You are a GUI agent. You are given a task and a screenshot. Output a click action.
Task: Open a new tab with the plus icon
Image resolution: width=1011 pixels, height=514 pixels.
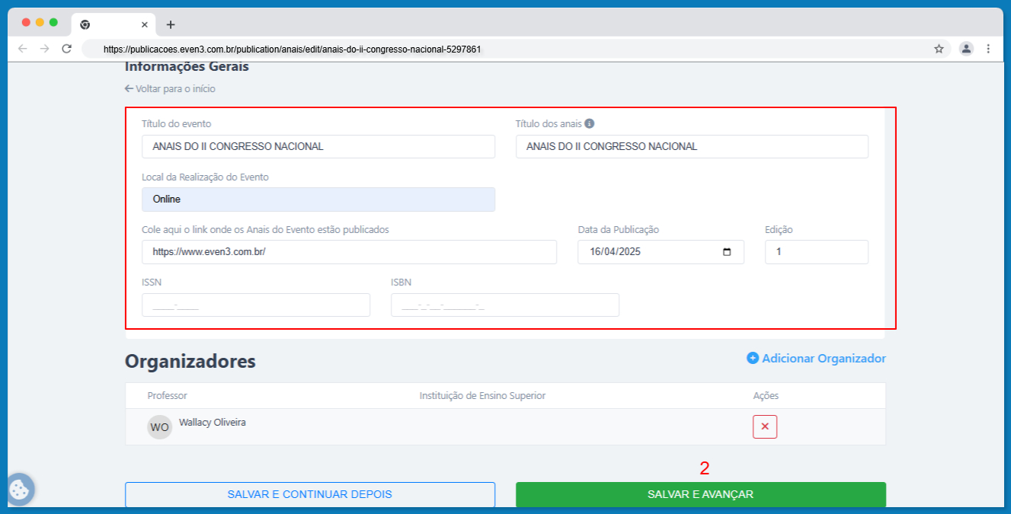[x=170, y=24]
